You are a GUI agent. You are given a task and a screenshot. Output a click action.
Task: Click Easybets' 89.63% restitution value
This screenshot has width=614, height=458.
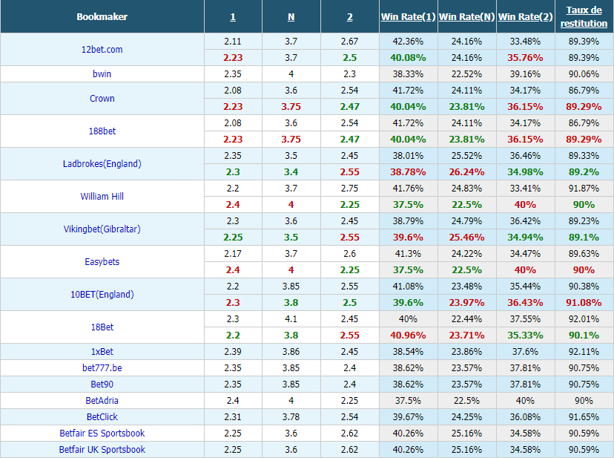tap(584, 254)
